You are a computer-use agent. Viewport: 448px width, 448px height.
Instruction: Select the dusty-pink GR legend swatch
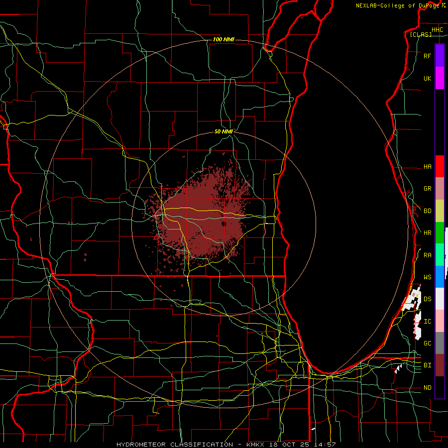pyautogui.click(x=440, y=189)
